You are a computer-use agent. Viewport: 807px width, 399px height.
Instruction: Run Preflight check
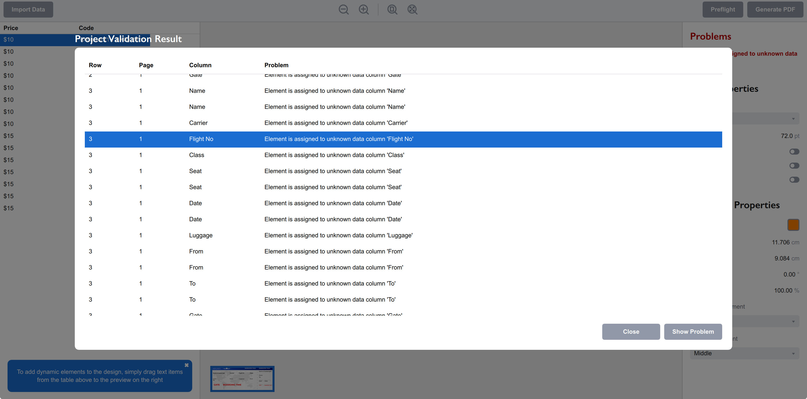[723, 9]
